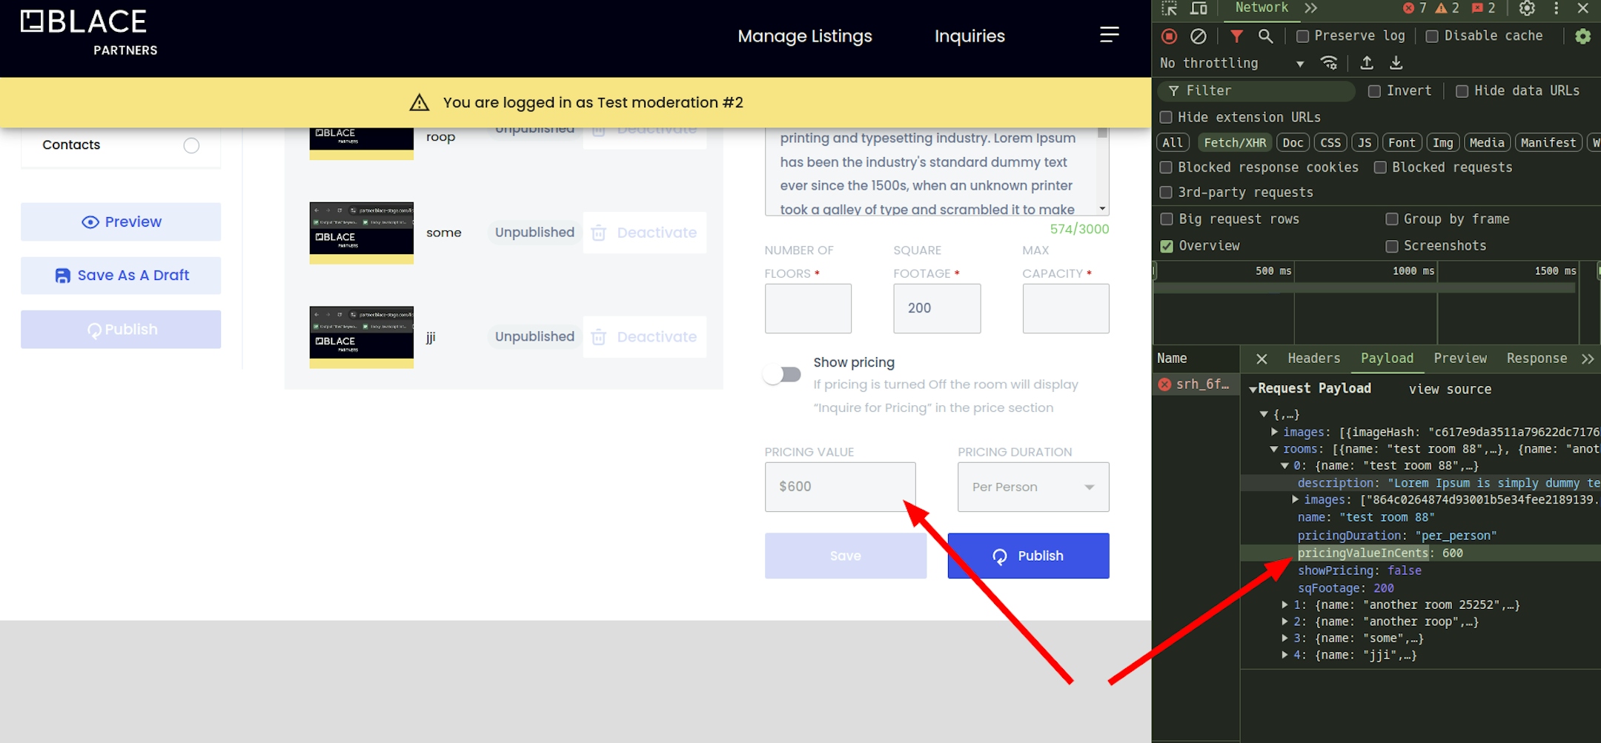Toggle the network filter funnel icon

(x=1236, y=36)
